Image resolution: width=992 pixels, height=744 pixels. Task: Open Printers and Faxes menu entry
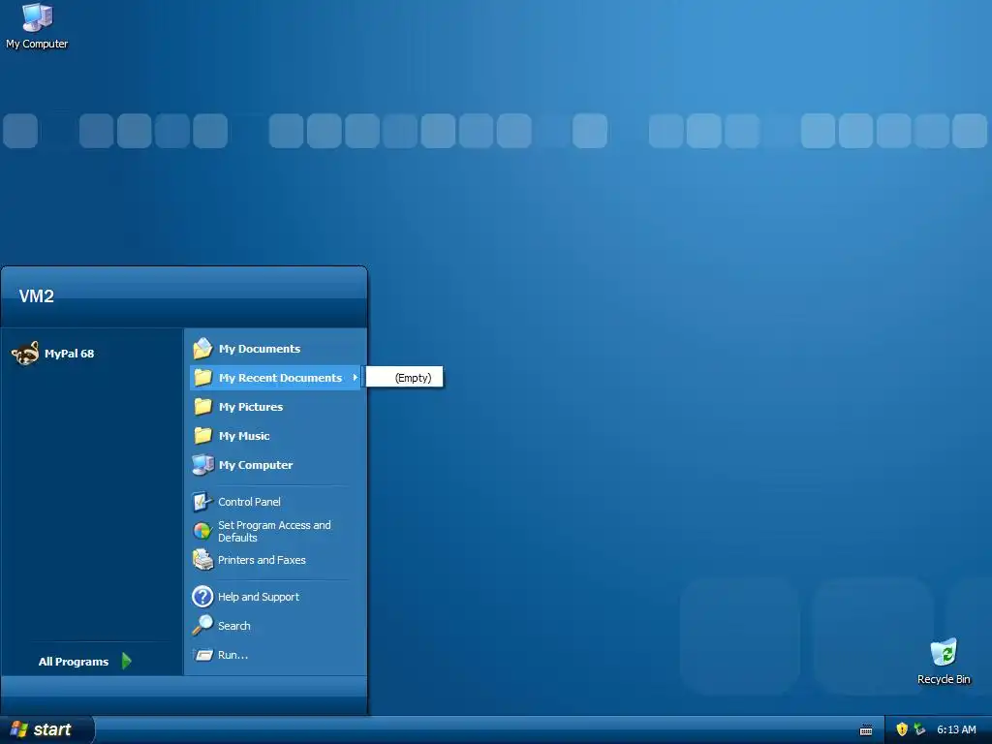click(275, 560)
